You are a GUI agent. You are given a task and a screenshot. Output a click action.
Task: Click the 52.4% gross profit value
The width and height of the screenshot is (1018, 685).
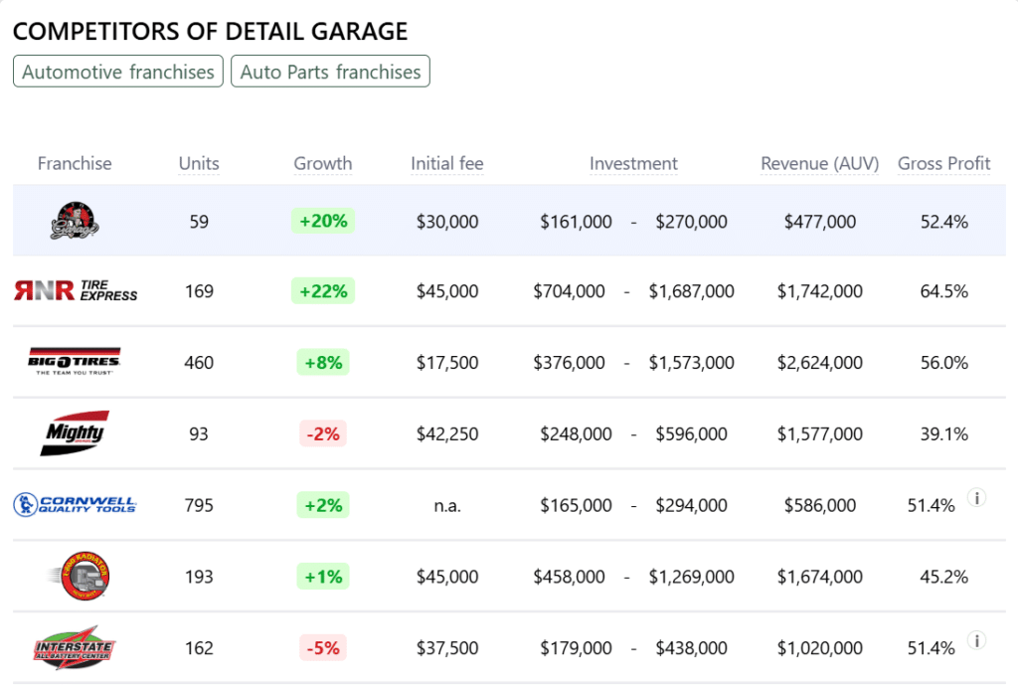coord(944,222)
